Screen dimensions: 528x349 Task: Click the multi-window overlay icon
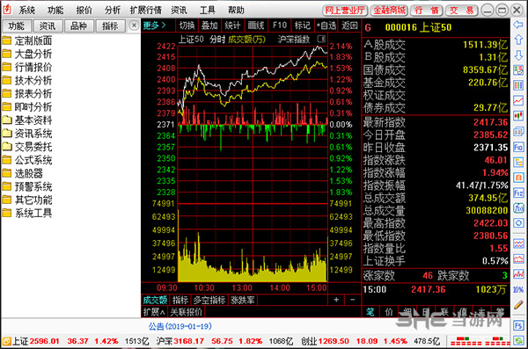pos(518,131)
